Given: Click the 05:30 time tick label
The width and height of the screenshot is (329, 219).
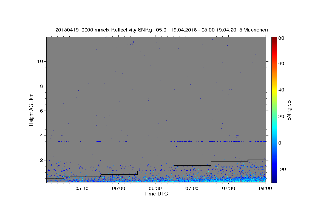Looking at the screenshot, I should tap(82, 189).
